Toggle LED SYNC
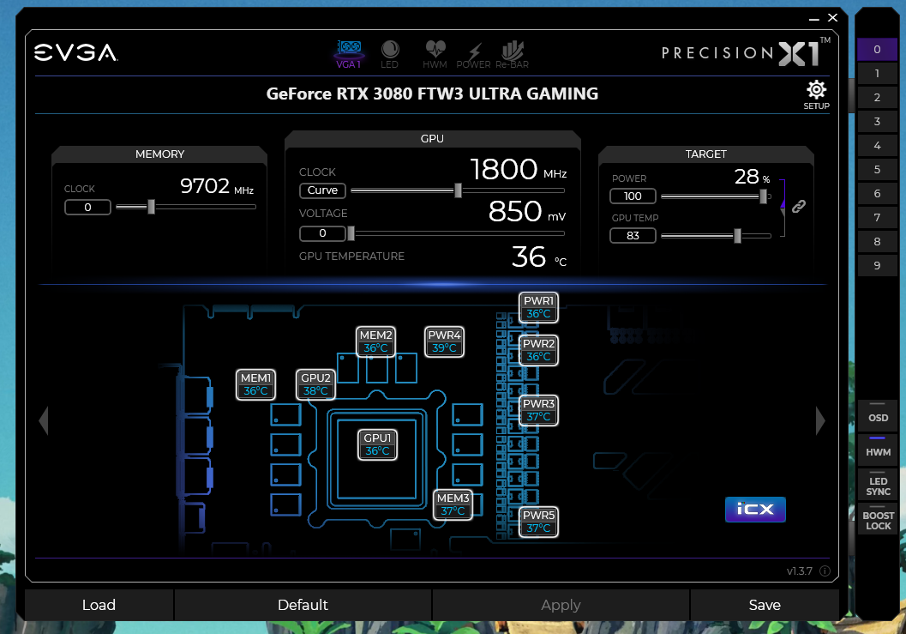This screenshot has height=634, width=906. pos(878,483)
